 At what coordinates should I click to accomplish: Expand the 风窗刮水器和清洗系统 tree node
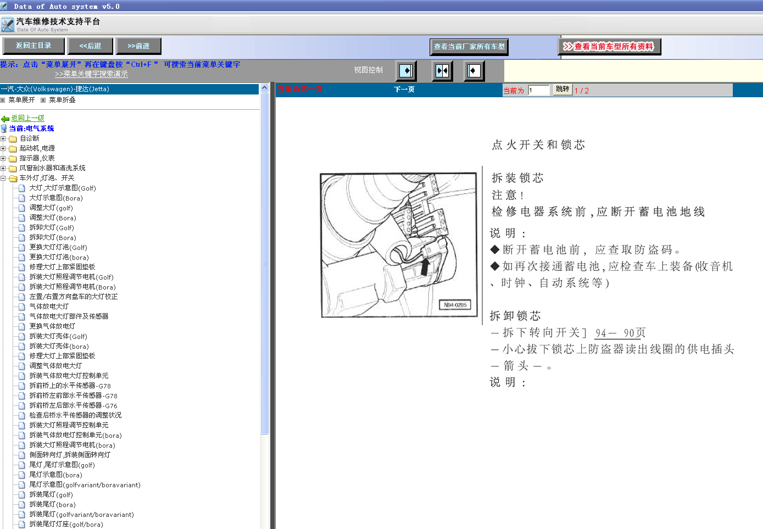[x=3, y=168]
